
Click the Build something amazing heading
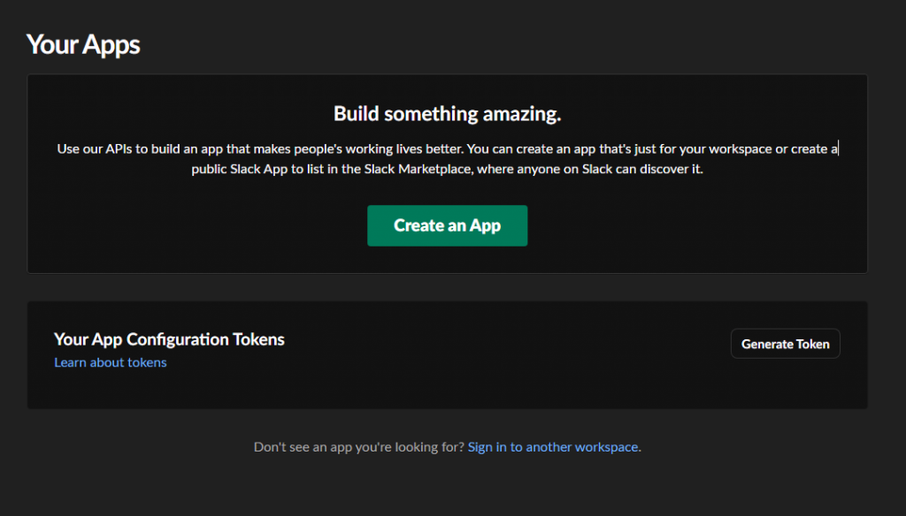point(447,114)
